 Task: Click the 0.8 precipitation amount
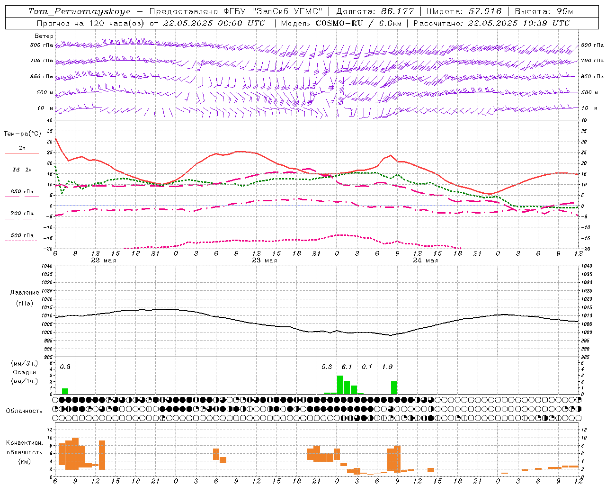pyautogui.click(x=65, y=367)
